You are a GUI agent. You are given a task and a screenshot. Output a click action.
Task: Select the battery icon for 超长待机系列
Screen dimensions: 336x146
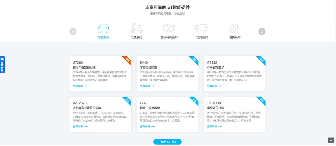click(x=169, y=28)
